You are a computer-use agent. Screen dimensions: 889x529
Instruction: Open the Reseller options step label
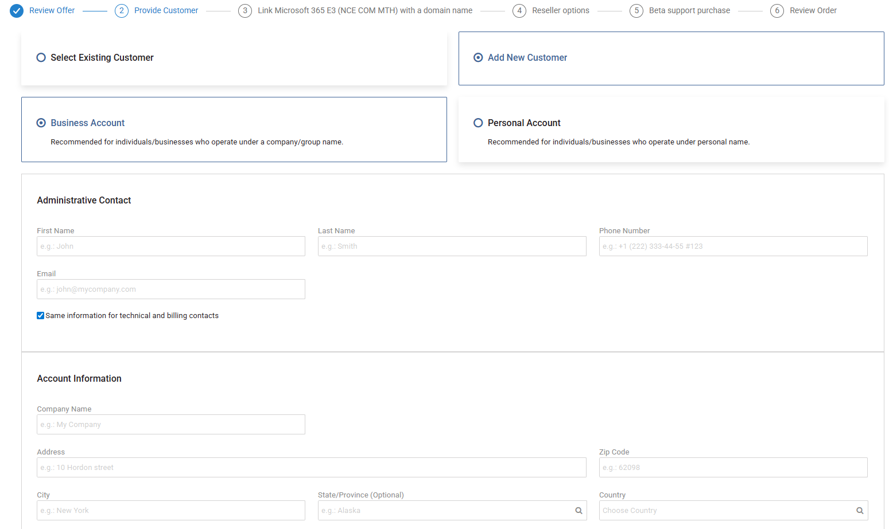point(560,11)
